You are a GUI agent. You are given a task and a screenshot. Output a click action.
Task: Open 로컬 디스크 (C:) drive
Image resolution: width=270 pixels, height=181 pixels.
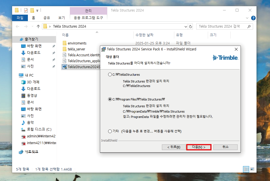pos(39,129)
